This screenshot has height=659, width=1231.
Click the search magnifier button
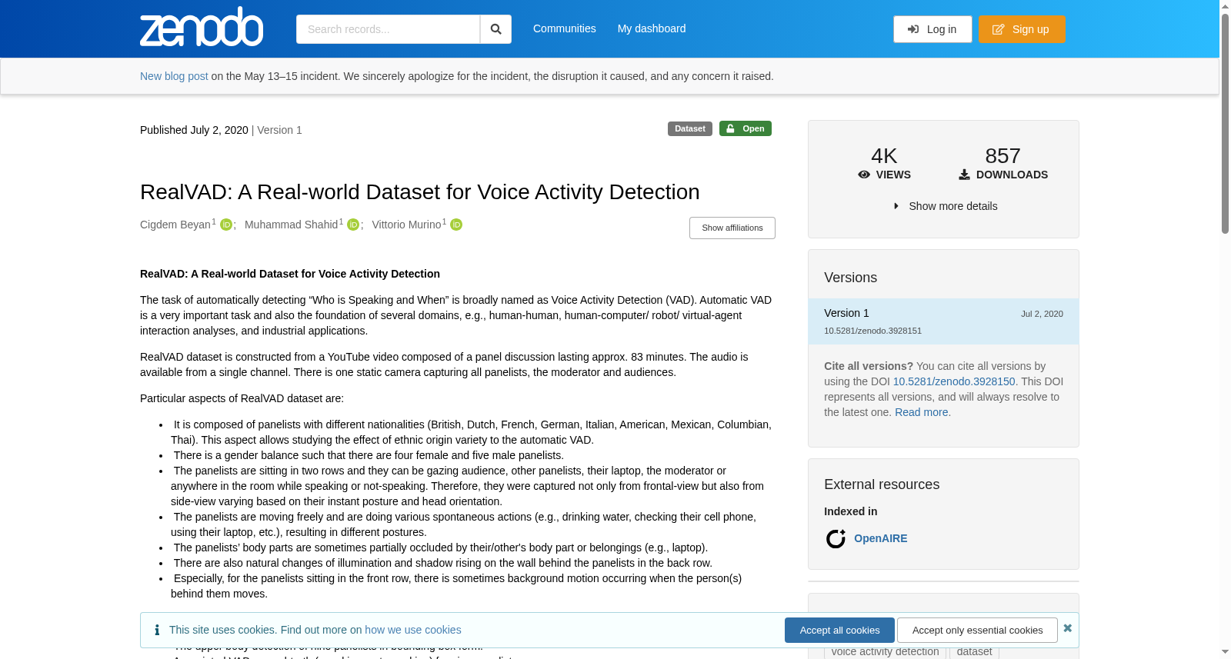click(495, 29)
